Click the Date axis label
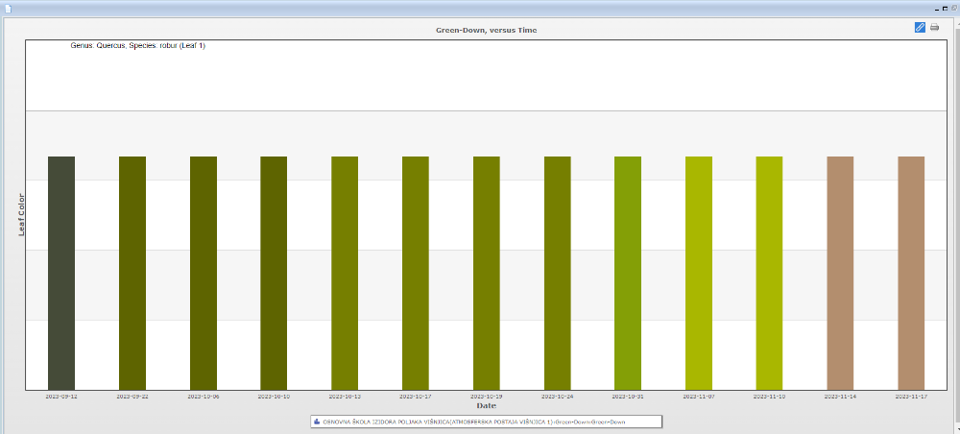The image size is (960, 434). coord(486,406)
